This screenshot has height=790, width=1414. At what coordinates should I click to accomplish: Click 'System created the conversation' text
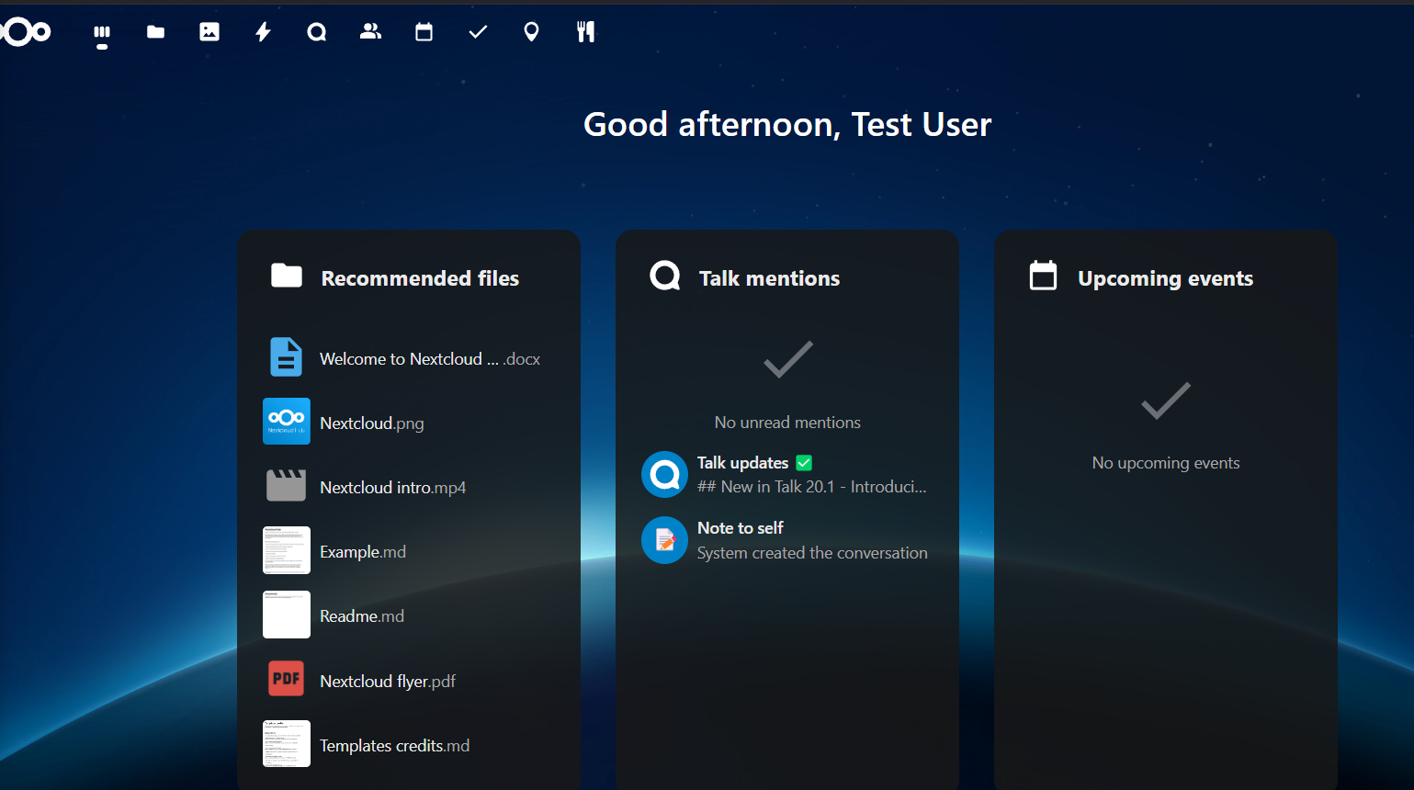click(x=812, y=553)
